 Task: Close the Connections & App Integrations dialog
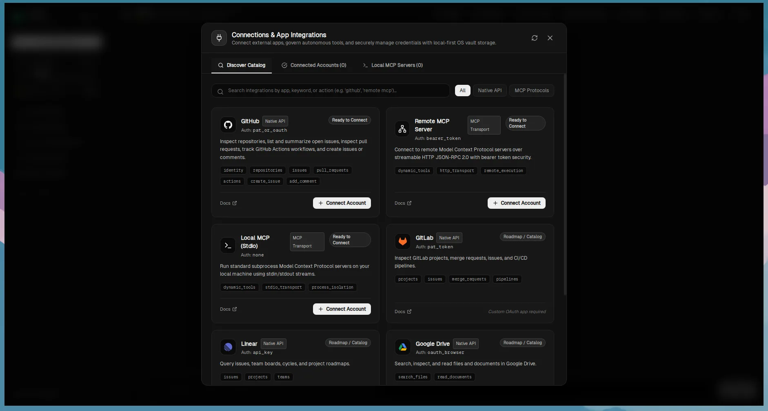(550, 38)
